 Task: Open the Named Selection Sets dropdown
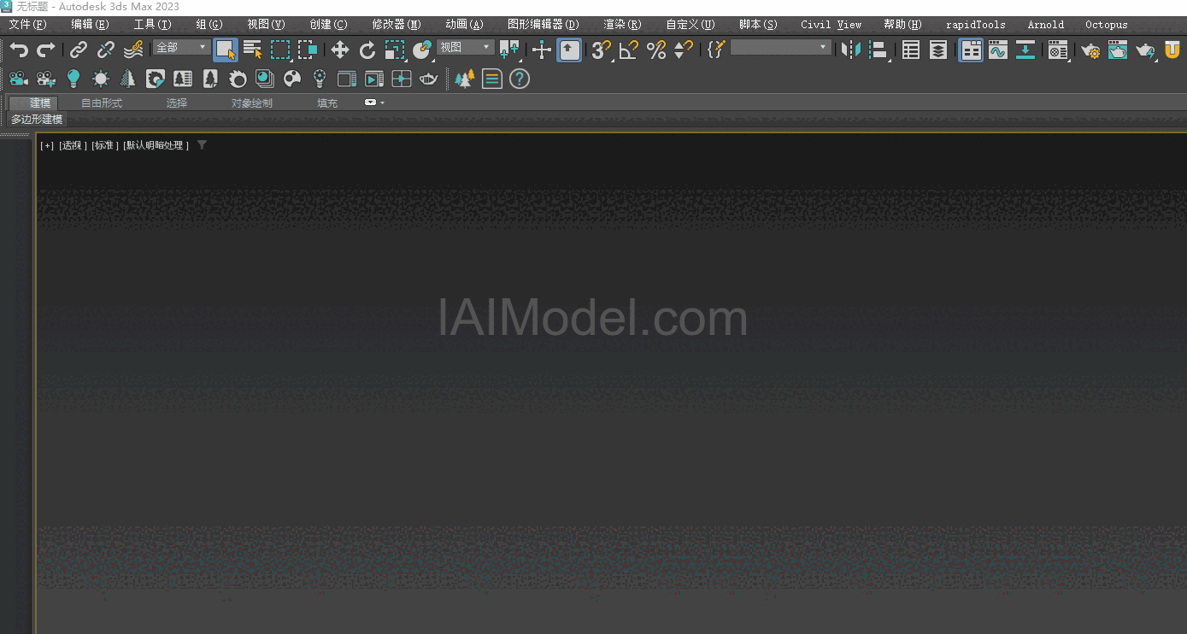(x=781, y=48)
